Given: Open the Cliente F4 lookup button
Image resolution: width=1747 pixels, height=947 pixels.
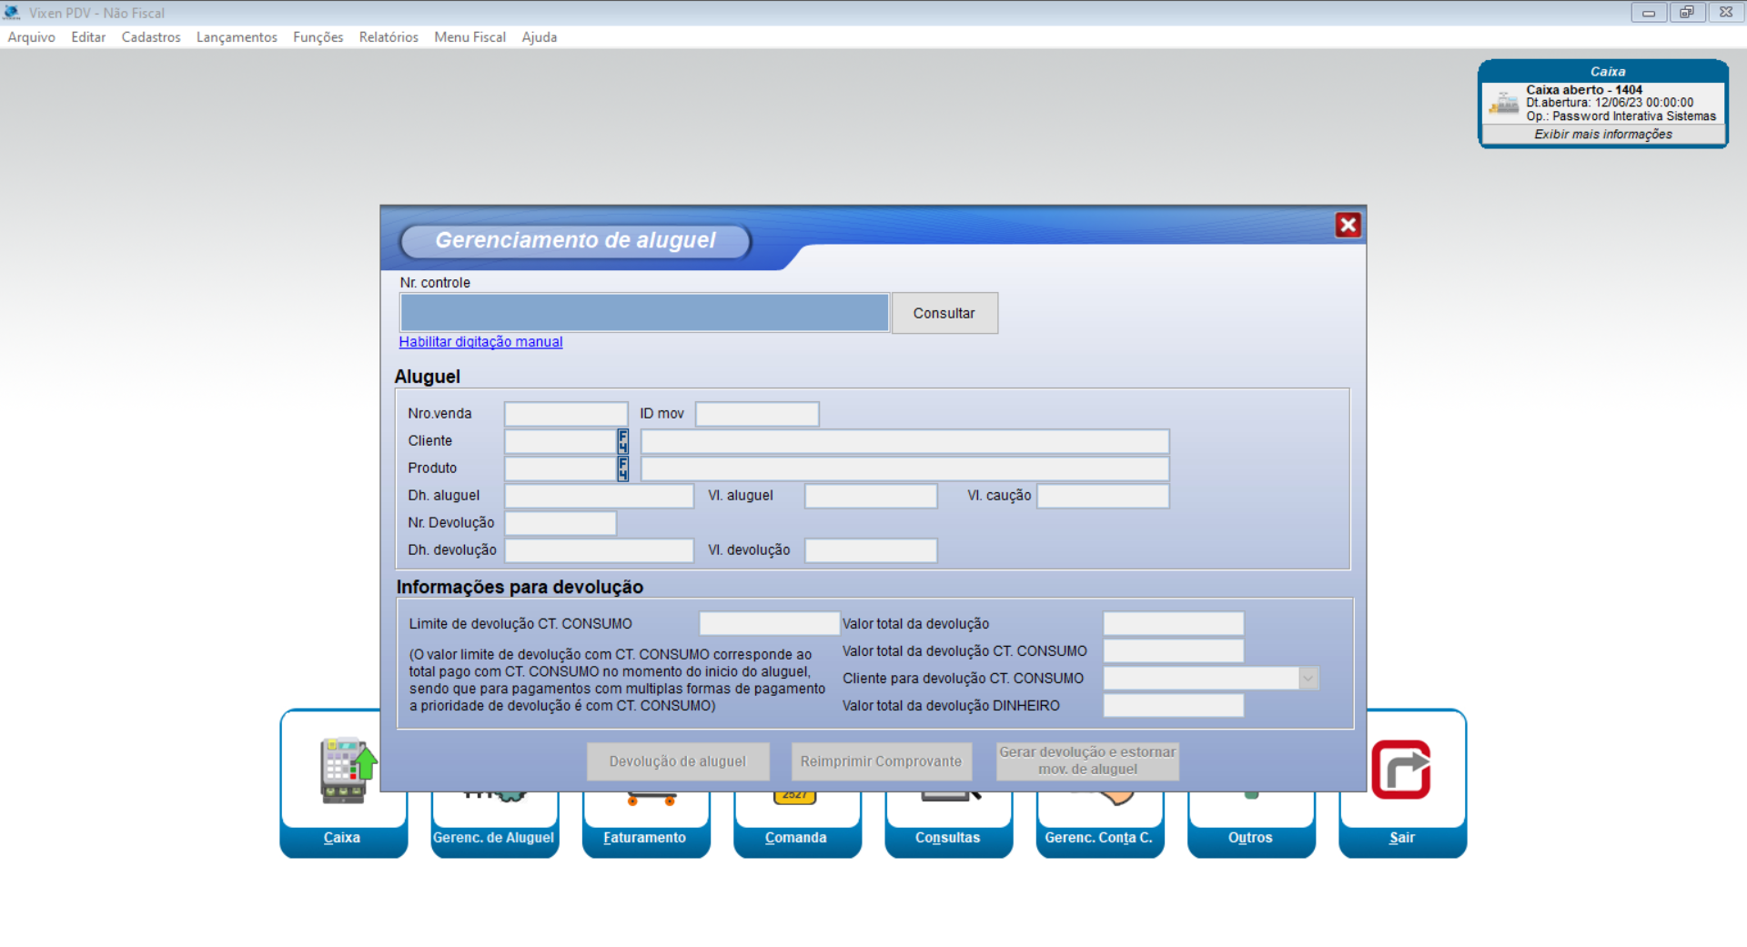Looking at the screenshot, I should coord(623,442).
